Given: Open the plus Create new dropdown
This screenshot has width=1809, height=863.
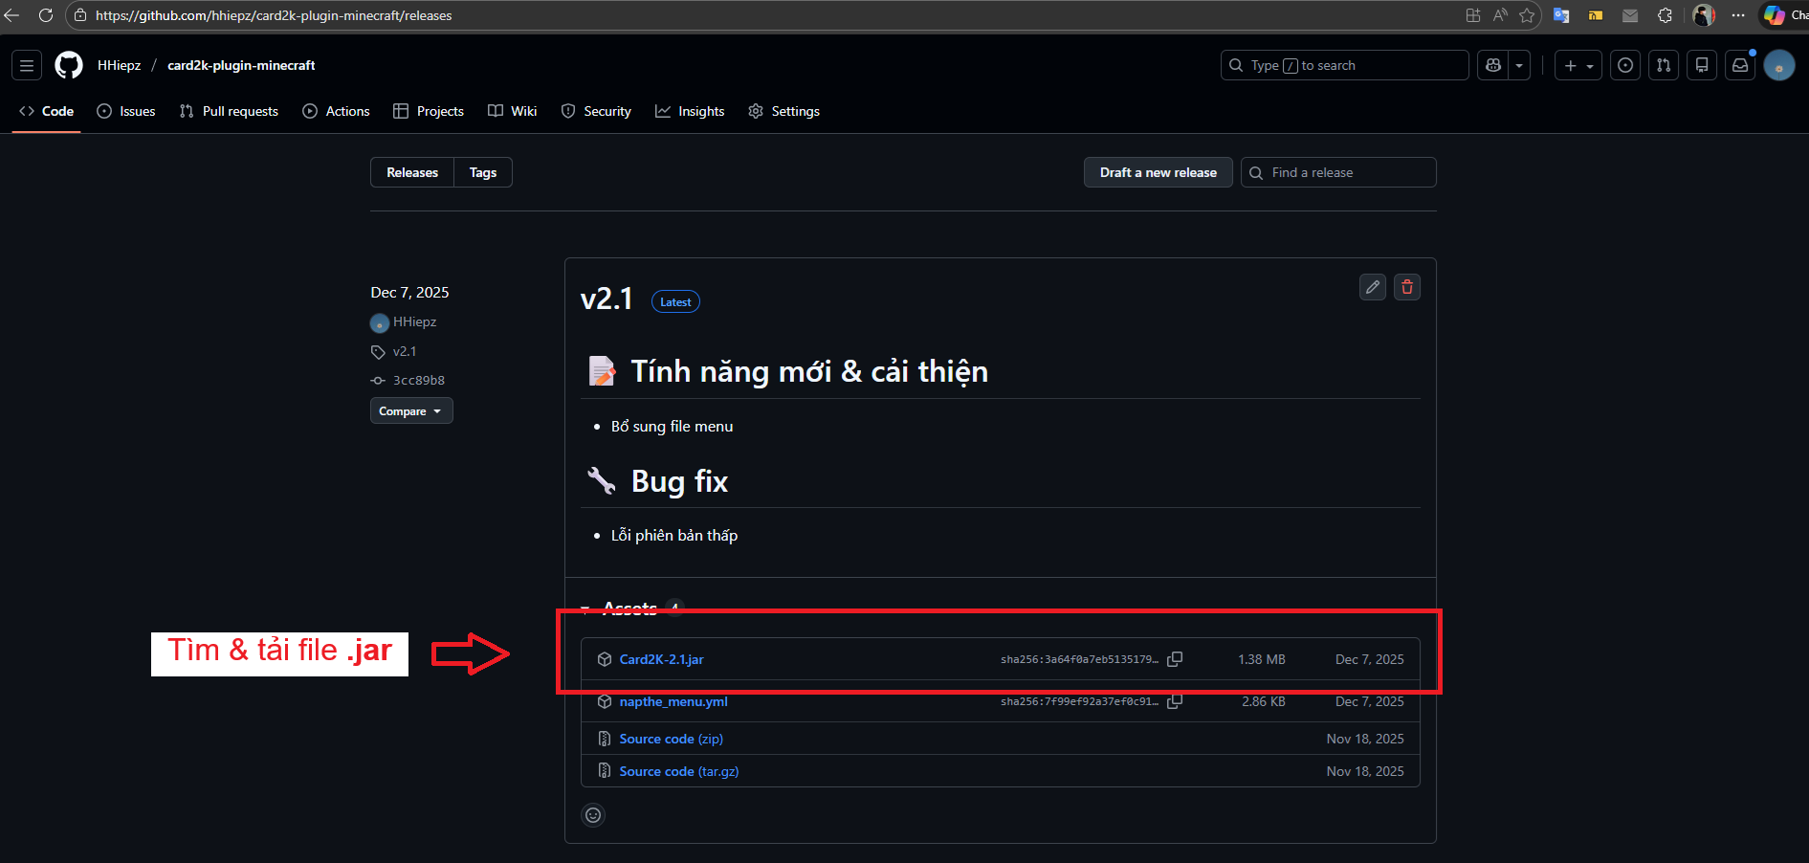Looking at the screenshot, I should pyautogui.click(x=1577, y=65).
